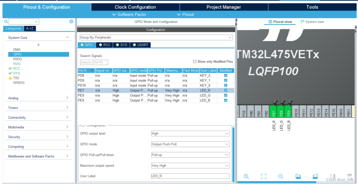Click the small sort arrow under System Core
This screenshot has width=358, height=184.
pyautogui.click(x=38, y=45)
